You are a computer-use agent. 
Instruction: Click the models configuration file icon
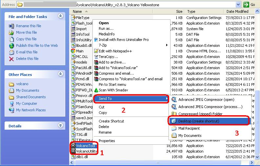coord(73,62)
